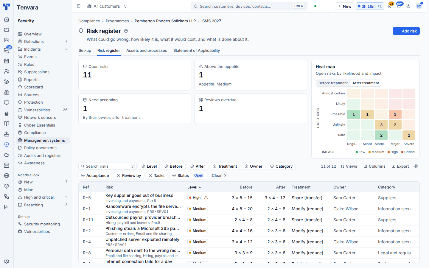
Task: Click the Add risk button
Action: click(x=406, y=31)
